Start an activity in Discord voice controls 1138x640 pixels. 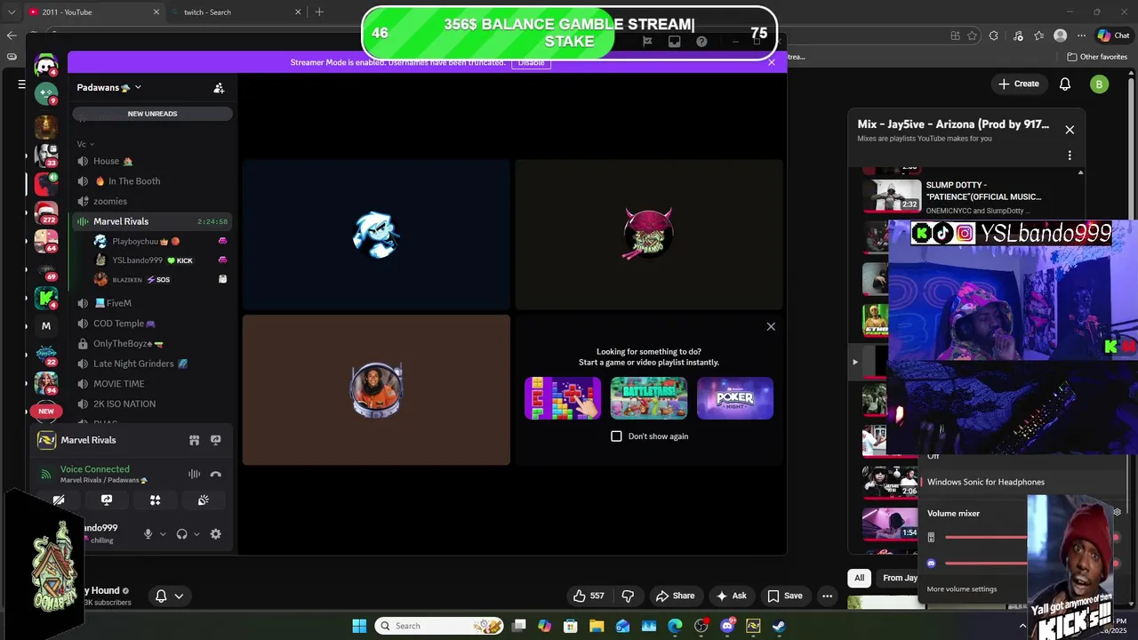click(155, 500)
